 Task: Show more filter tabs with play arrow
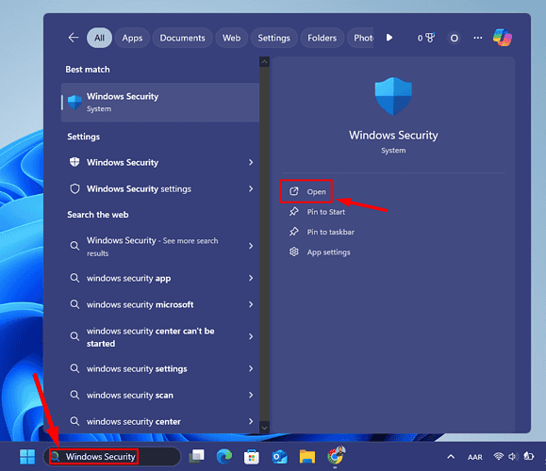click(x=389, y=38)
